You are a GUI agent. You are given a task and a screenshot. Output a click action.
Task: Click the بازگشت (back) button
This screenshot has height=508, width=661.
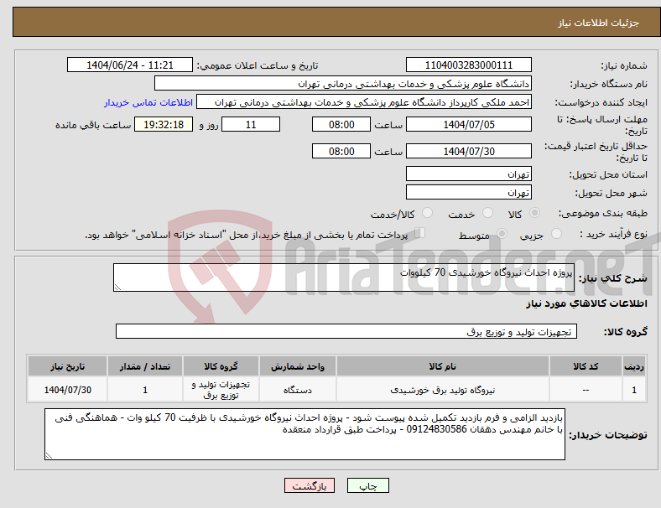(x=310, y=485)
